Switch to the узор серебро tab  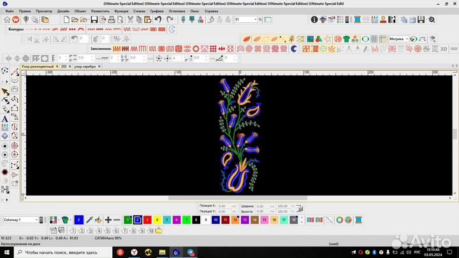coord(86,66)
